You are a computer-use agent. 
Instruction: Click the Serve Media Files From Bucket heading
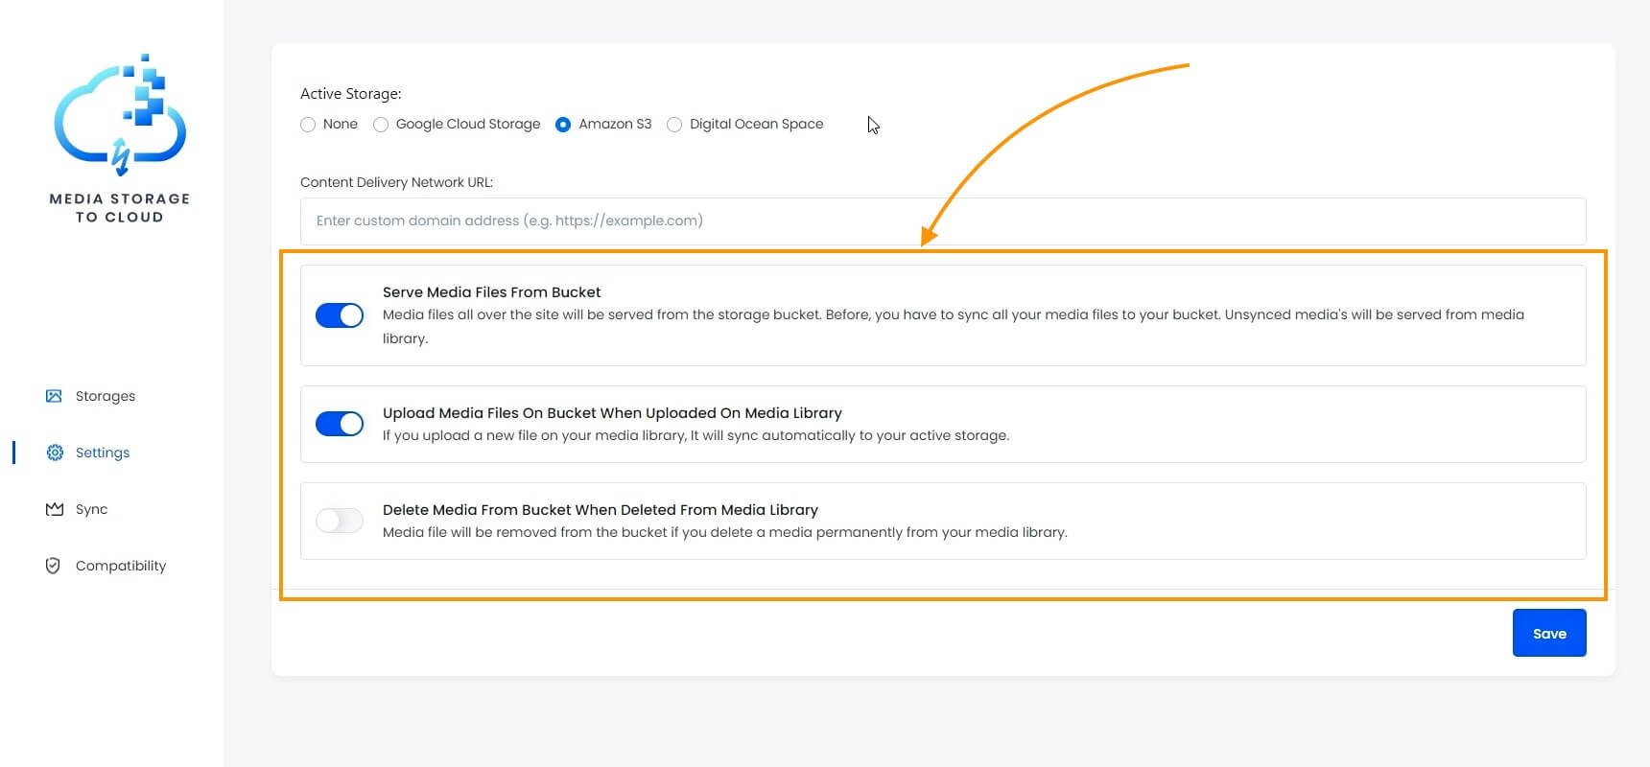(491, 292)
